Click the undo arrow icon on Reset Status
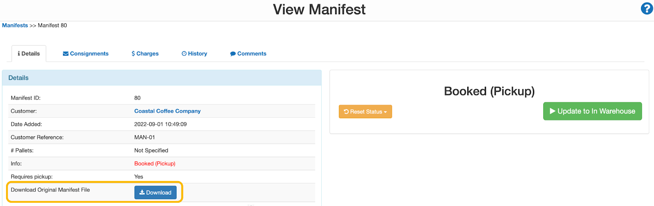 point(346,112)
